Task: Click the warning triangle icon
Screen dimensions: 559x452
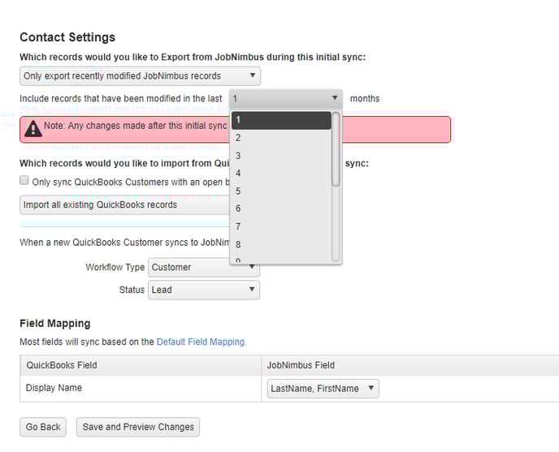Action: point(33,128)
